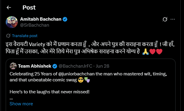This screenshot has height=111, width=184.
Task: Open the three-dot more options menu
Action: click(173, 19)
